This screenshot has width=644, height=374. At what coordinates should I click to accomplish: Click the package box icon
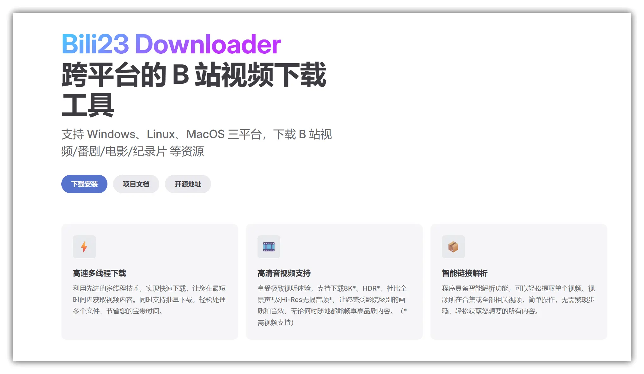coord(453,247)
